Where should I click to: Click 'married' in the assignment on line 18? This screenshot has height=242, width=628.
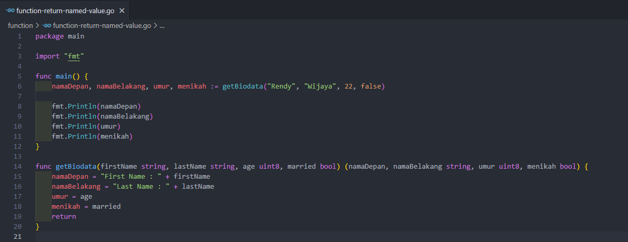[107, 206]
